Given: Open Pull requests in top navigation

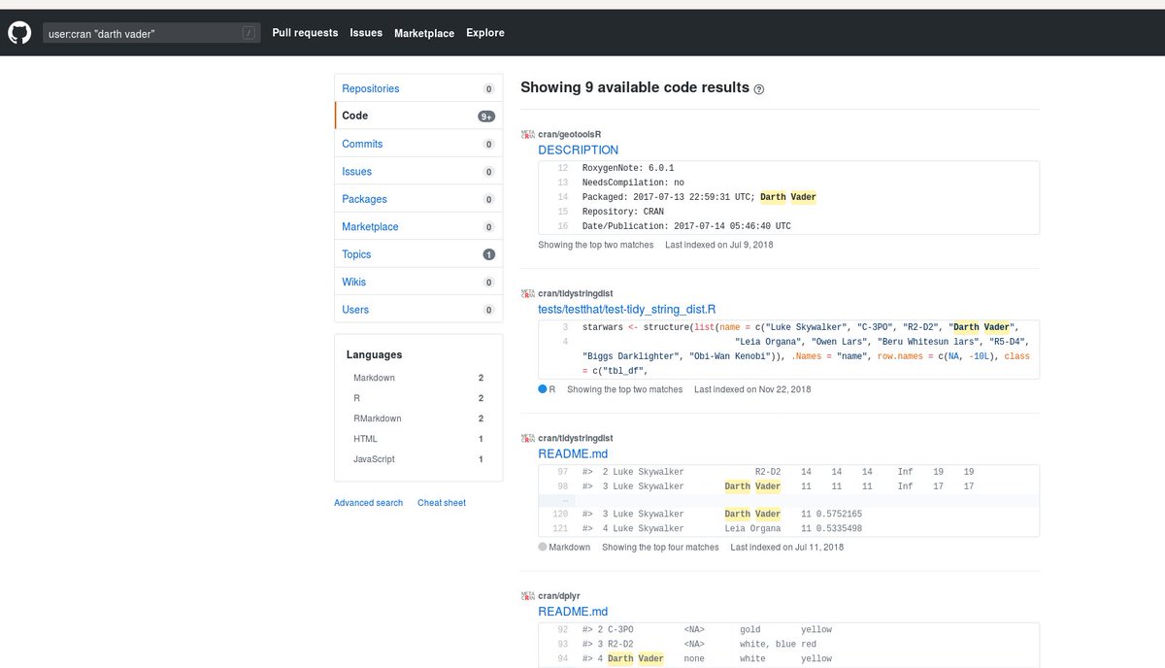Looking at the screenshot, I should point(305,33).
